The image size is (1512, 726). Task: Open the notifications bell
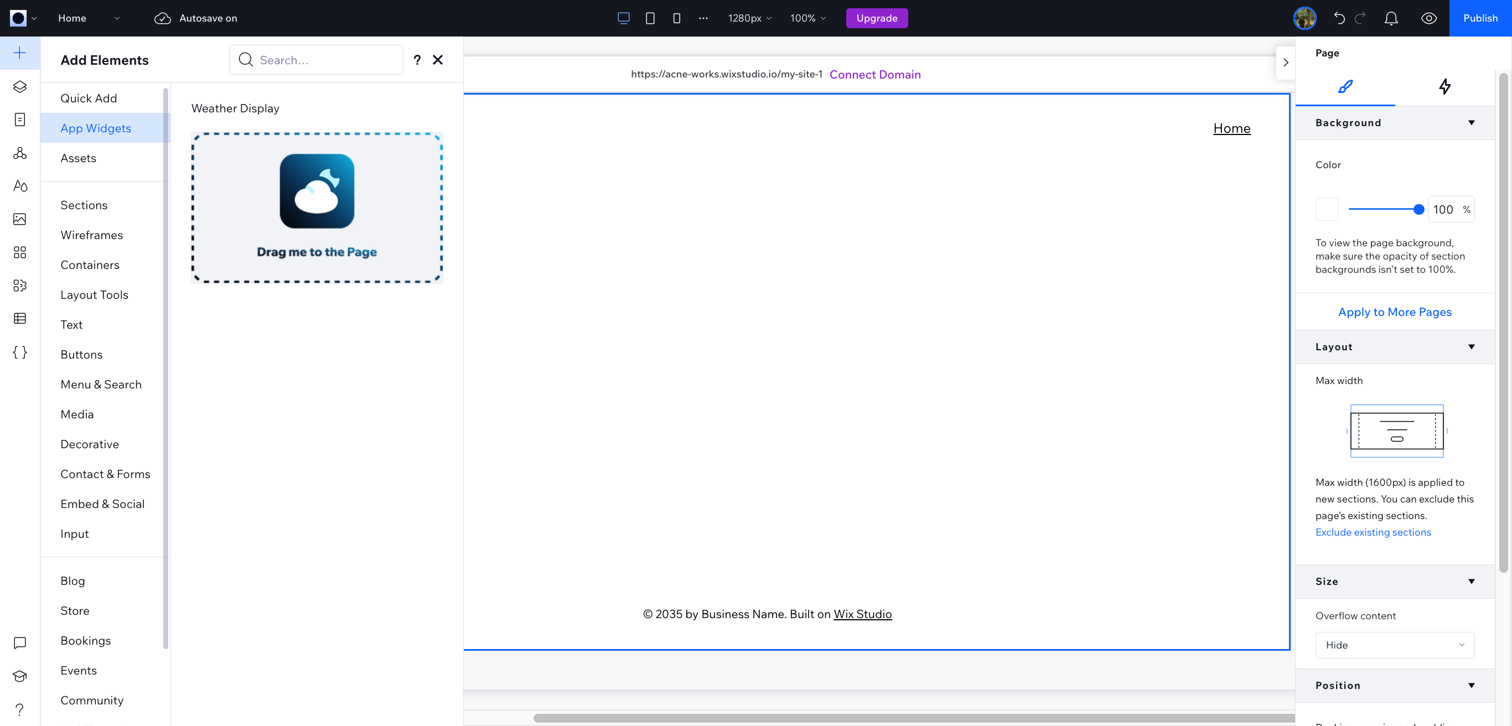coord(1391,18)
